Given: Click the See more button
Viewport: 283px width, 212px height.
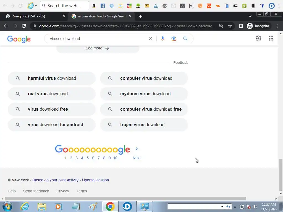Looking at the screenshot, I should tap(98, 48).
